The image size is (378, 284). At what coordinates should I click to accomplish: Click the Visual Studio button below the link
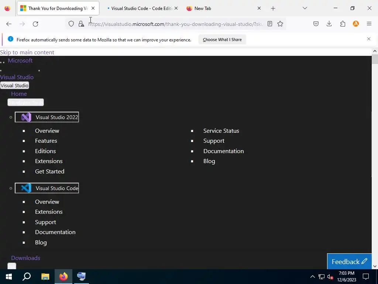click(x=14, y=85)
